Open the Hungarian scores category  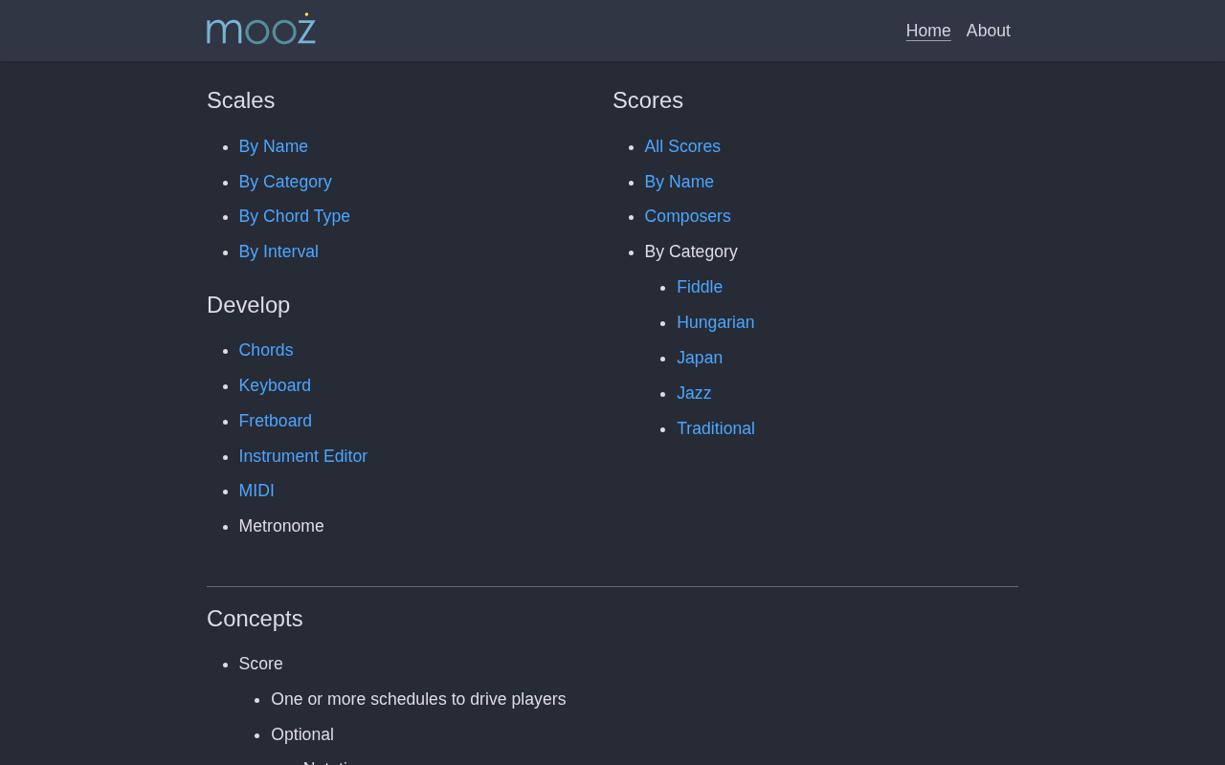[716, 322]
